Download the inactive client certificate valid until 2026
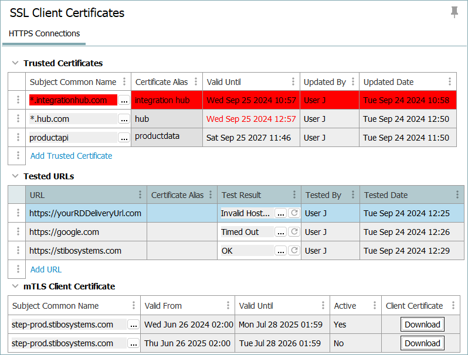Viewport: 468px width, 355px height. tap(422, 343)
